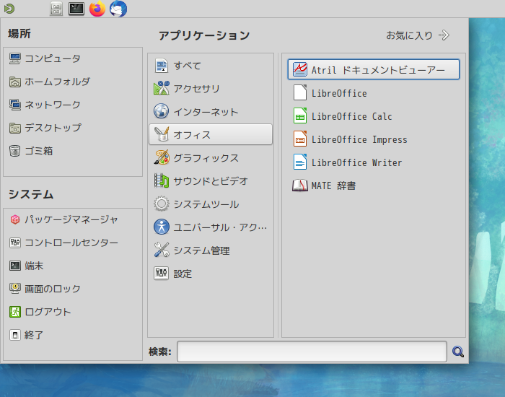This screenshot has width=505, height=397.
Task: Launch パッケージマネージャ
Action: (73, 219)
